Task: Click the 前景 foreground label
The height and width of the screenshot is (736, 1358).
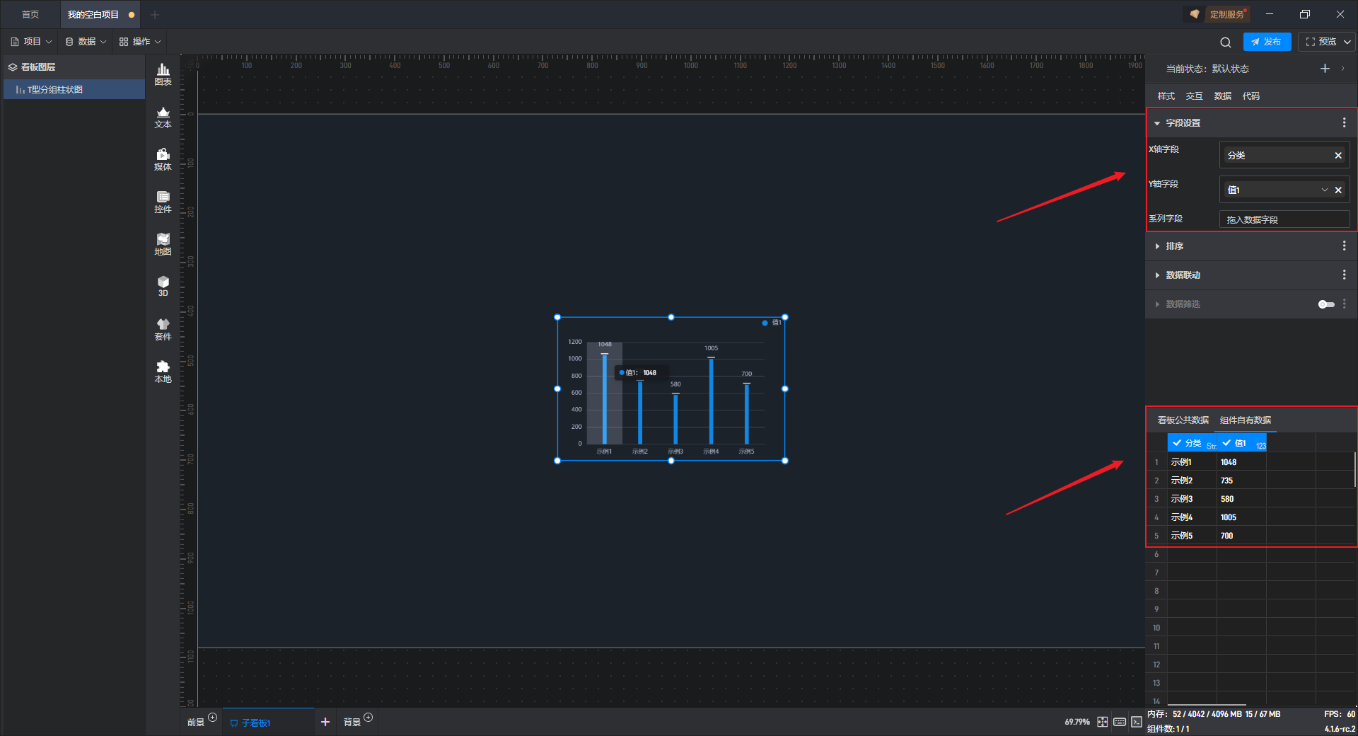Action: 196,723
